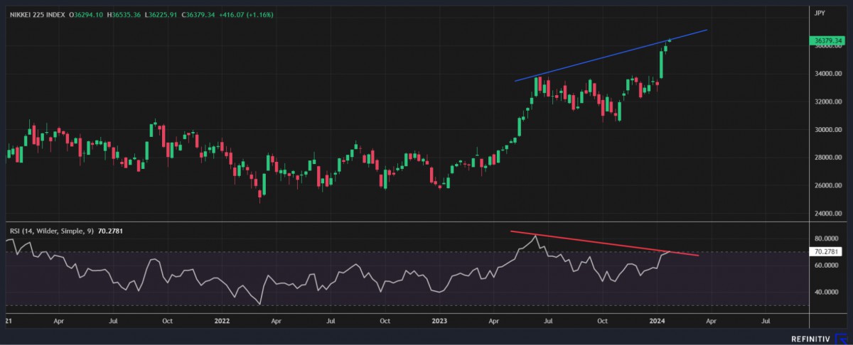Click the JPY currency label
853x345 pixels.
(819, 13)
